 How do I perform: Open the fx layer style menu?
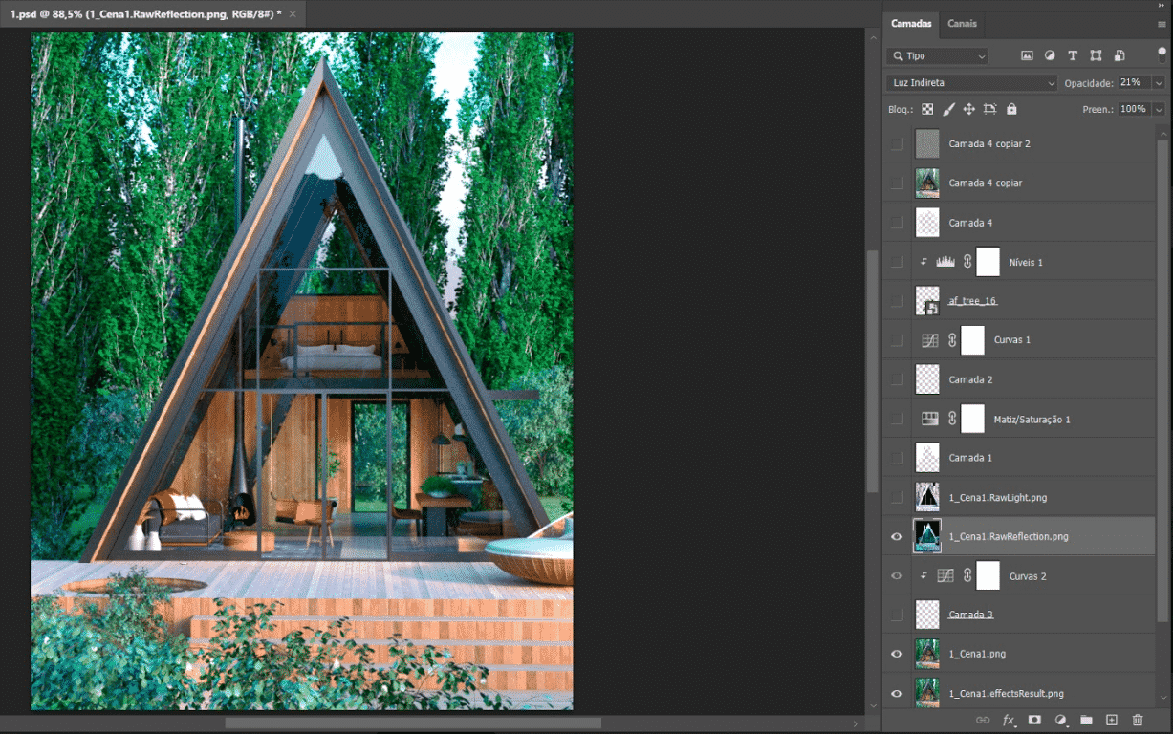(x=1009, y=720)
